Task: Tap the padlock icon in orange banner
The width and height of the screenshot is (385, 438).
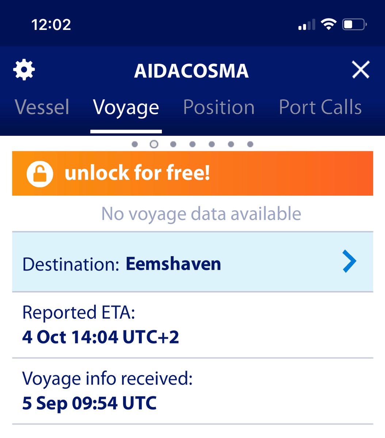Action: [40, 174]
